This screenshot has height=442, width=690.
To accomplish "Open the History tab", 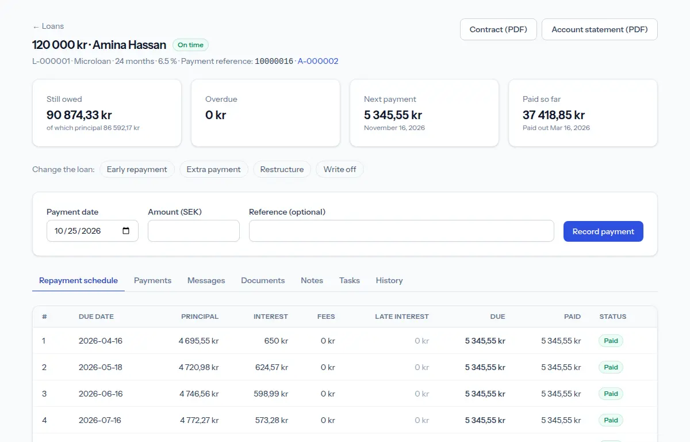I will [389, 280].
